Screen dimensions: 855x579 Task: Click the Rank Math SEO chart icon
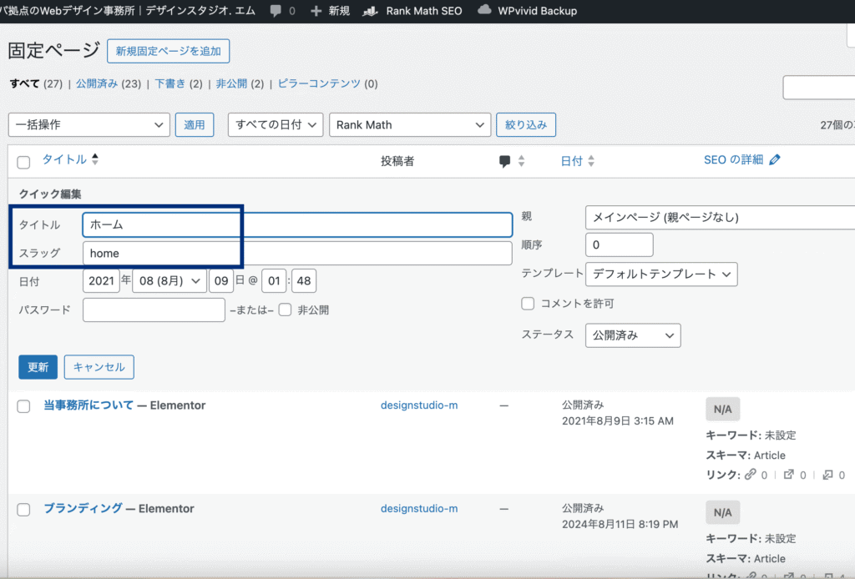point(371,12)
